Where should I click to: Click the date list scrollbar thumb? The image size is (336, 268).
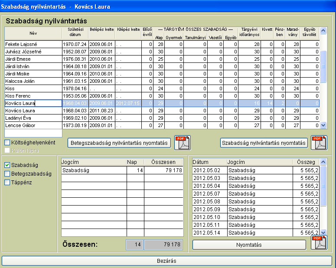click(x=323, y=186)
